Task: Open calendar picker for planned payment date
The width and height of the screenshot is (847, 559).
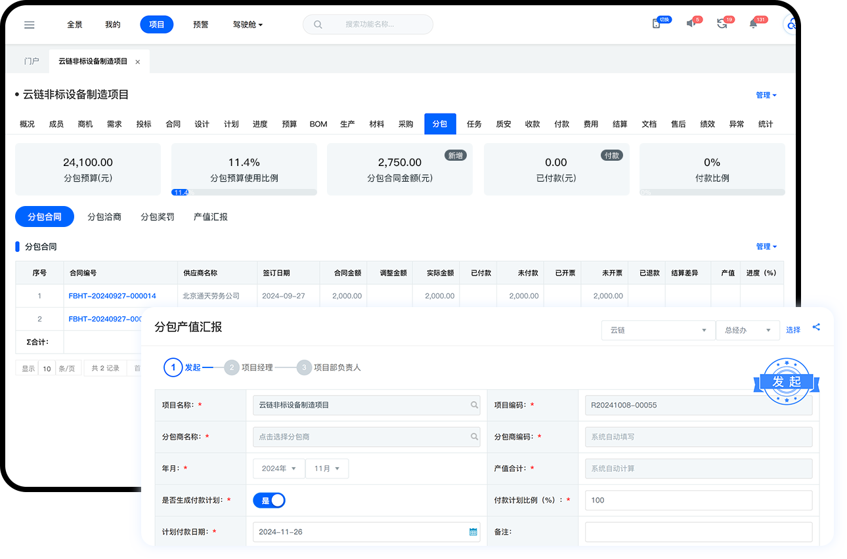Action: point(473,532)
